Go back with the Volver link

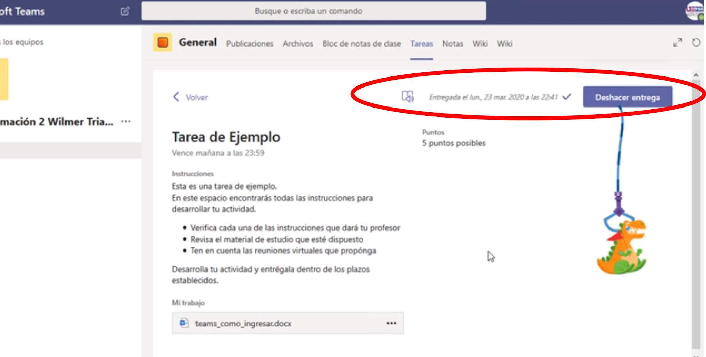point(196,98)
